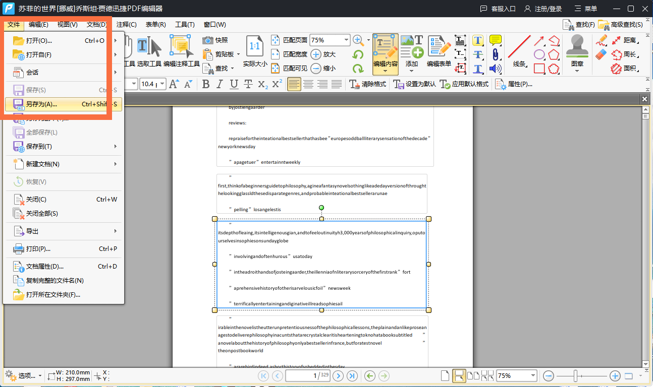Screen dimensions: 653x387
Task: Select the 周长 perimeter measuring tool
Action: (625, 54)
